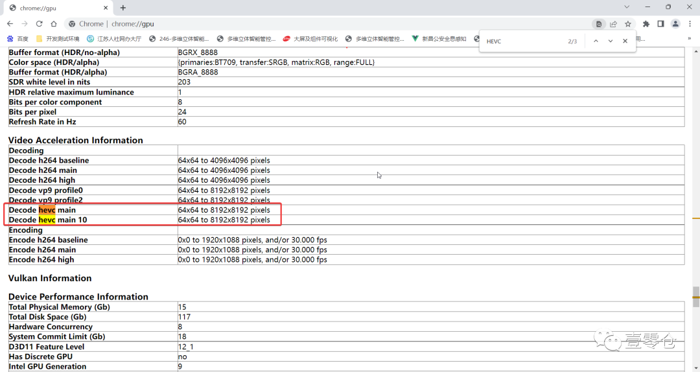Click the browser back arrow
The height and width of the screenshot is (372, 700).
tap(9, 24)
